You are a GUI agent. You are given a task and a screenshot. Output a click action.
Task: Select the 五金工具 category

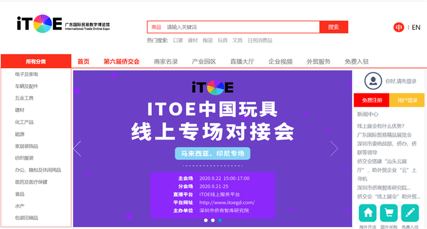(x=24, y=98)
